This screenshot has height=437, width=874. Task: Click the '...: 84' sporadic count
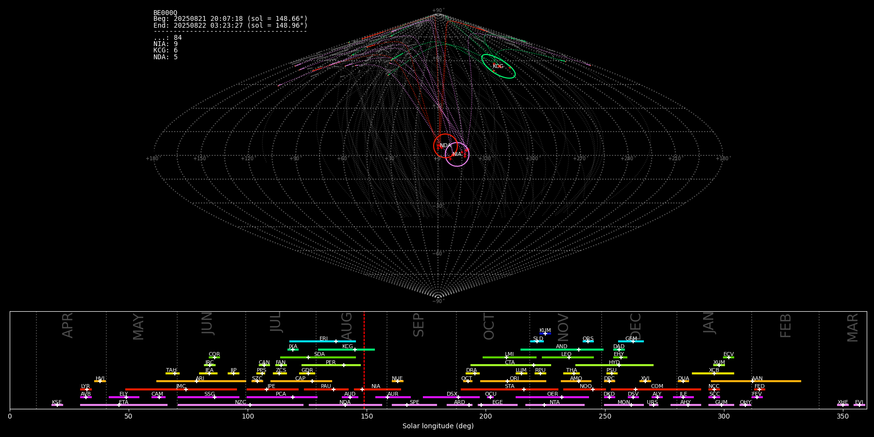(168, 38)
